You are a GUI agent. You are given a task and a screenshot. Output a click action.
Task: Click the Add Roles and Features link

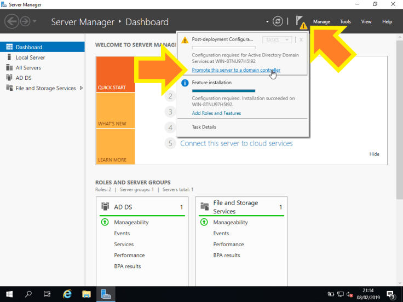pyautogui.click(x=216, y=113)
